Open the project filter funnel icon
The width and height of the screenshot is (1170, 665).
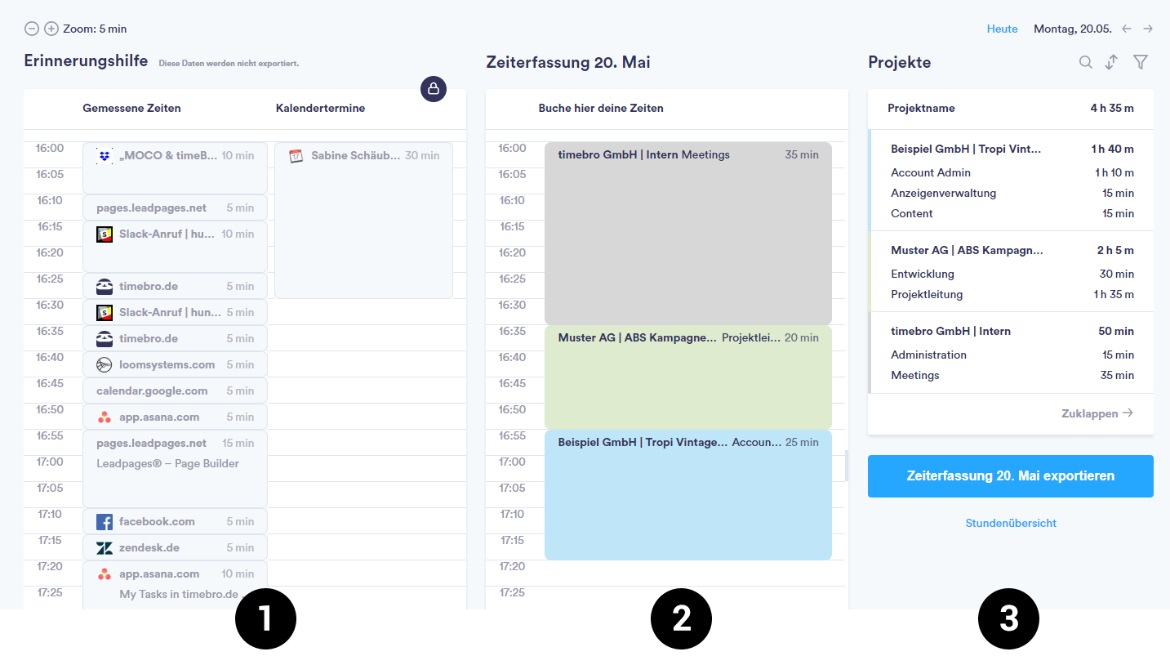coord(1141,62)
